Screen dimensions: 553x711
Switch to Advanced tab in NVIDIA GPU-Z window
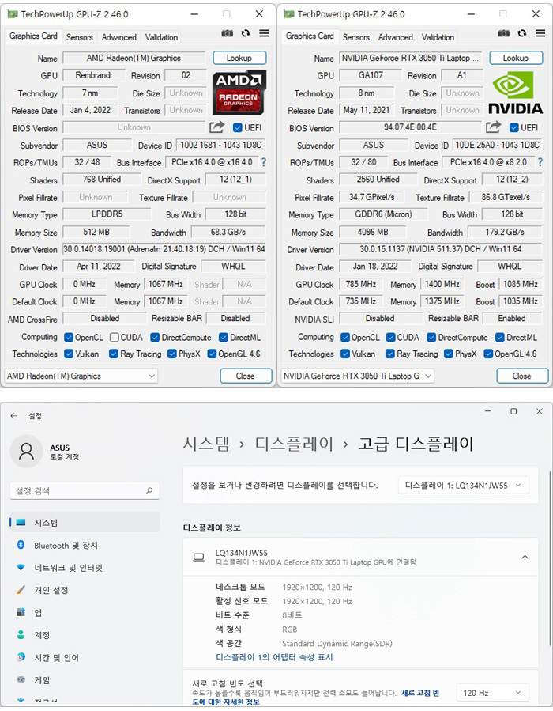click(395, 37)
